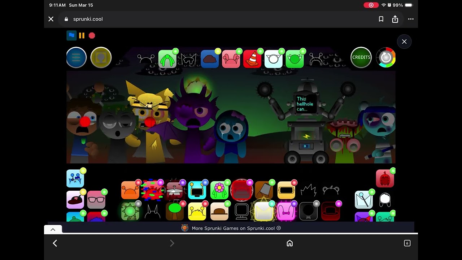Expand the bottom panel with the up chevron
462x260 pixels.
pyautogui.click(x=53, y=230)
